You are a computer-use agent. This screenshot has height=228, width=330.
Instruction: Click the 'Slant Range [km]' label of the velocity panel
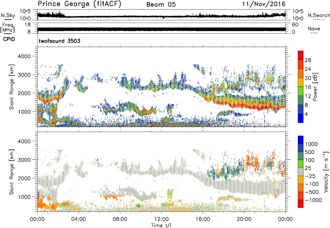(12, 172)
